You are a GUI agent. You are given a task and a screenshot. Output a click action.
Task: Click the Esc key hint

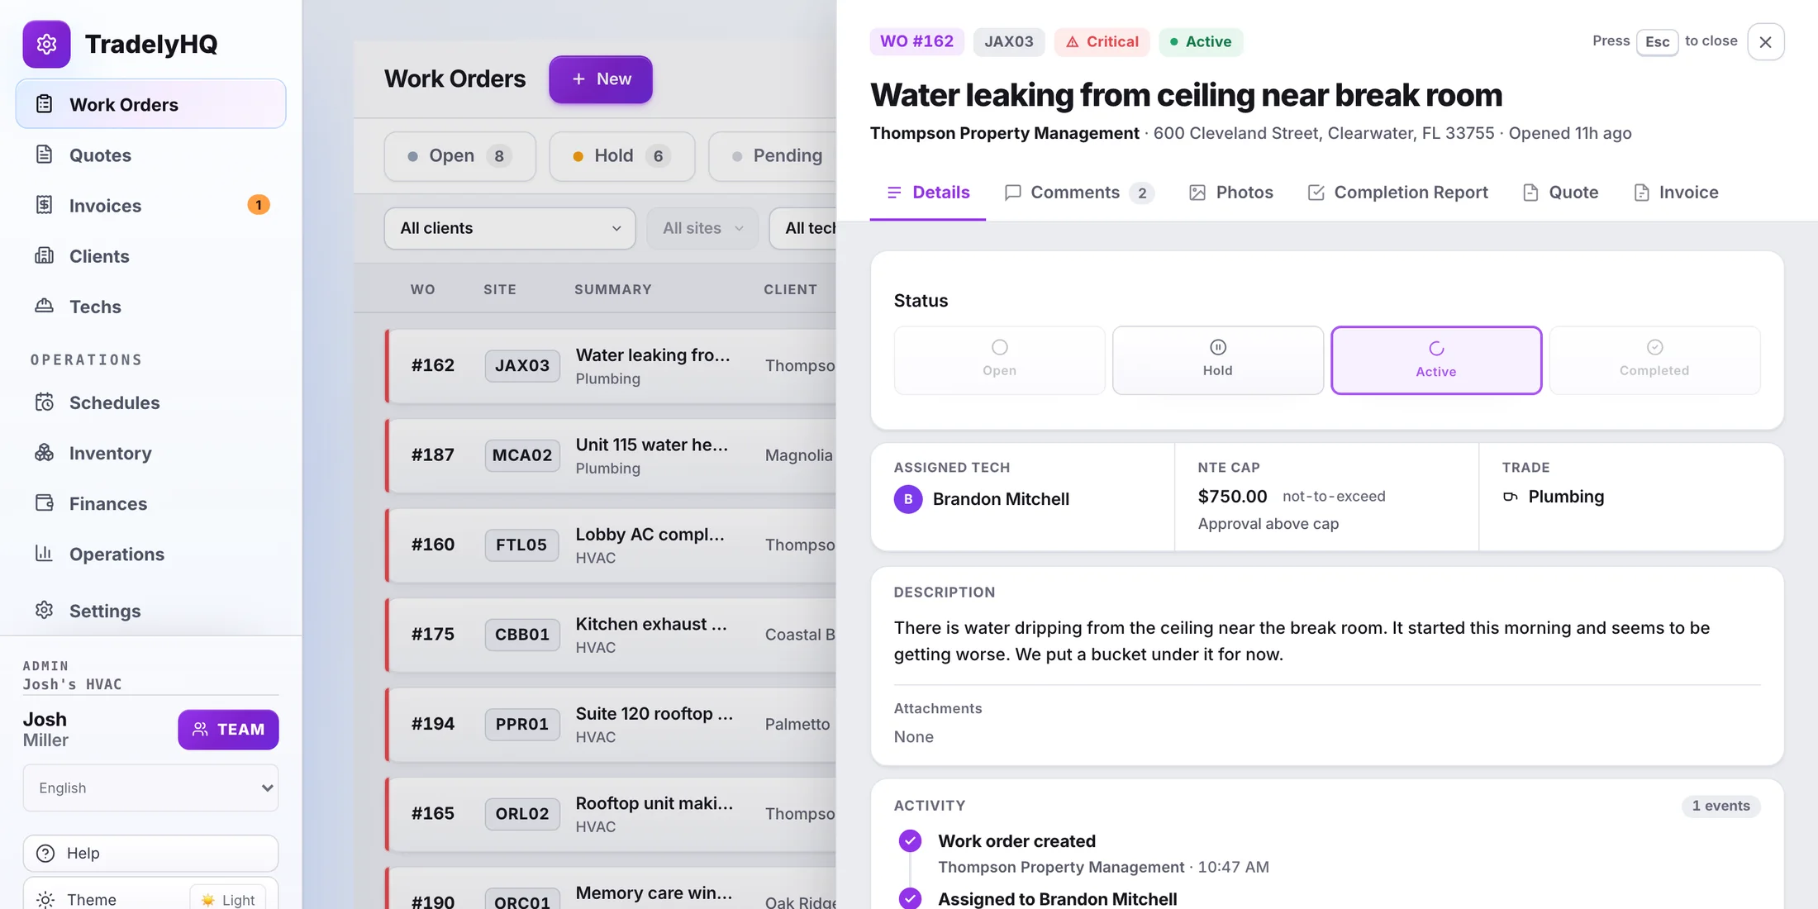[x=1657, y=42]
